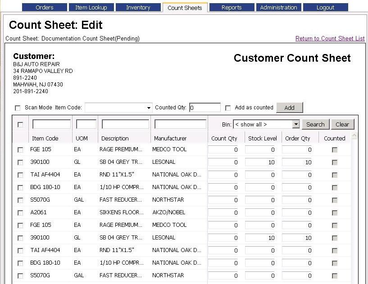
Task: Select the checkbox for item A2061
Action: pyautogui.click(x=20, y=213)
